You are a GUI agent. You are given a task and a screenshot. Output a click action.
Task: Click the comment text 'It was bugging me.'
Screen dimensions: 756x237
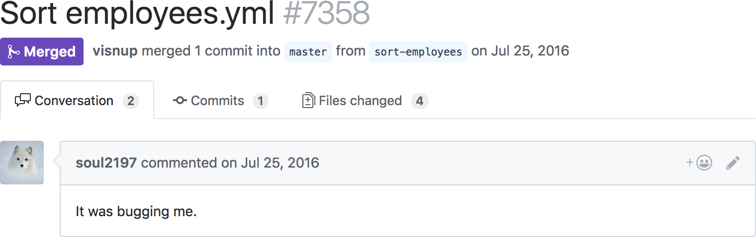[136, 212]
